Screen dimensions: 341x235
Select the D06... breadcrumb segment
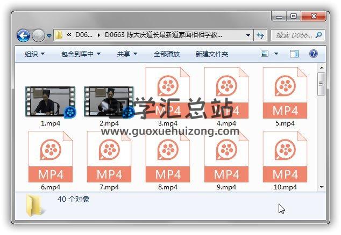[x=84, y=35]
